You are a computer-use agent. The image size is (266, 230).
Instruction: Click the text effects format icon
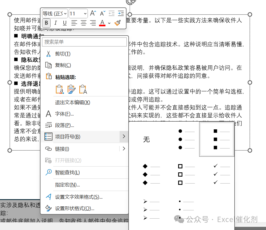click(48, 197)
